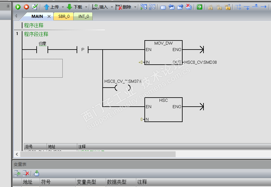This screenshot has width=271, height=187.
Task: Click the delete row icon in the variable table
Action: pyautogui.click(x=26, y=173)
